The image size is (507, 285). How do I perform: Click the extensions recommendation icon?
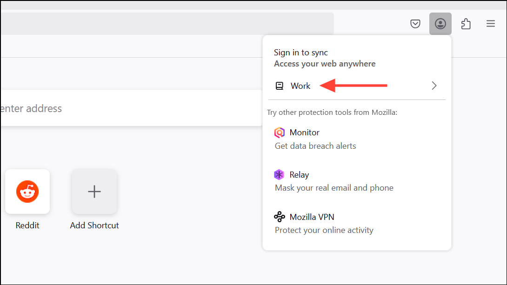coord(466,23)
